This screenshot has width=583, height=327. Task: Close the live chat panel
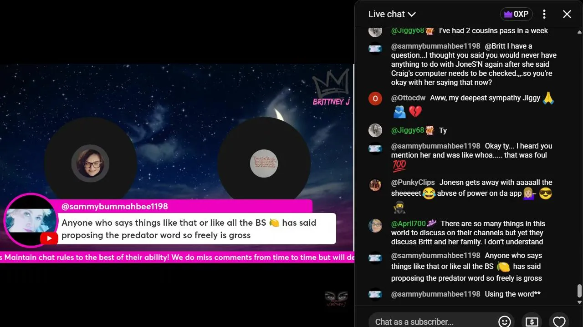coord(567,14)
